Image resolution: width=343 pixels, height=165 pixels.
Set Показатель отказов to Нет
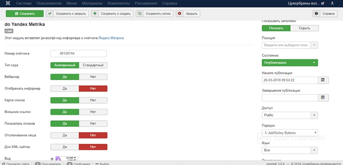pos(93,123)
